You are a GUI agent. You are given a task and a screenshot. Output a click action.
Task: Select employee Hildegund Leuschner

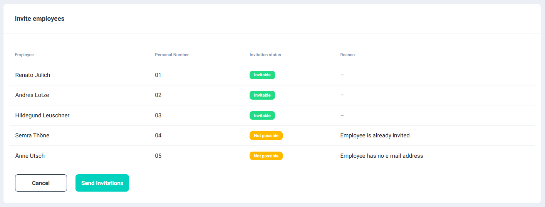(x=42, y=115)
